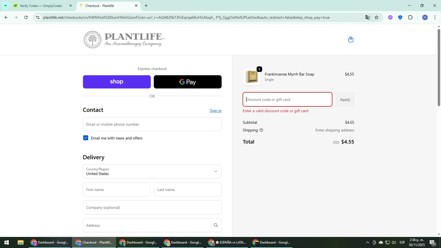441x248 pixels.
Task: Click the Frankincense Myrrh Bar Soap thumbnail
Action: [x=252, y=77]
